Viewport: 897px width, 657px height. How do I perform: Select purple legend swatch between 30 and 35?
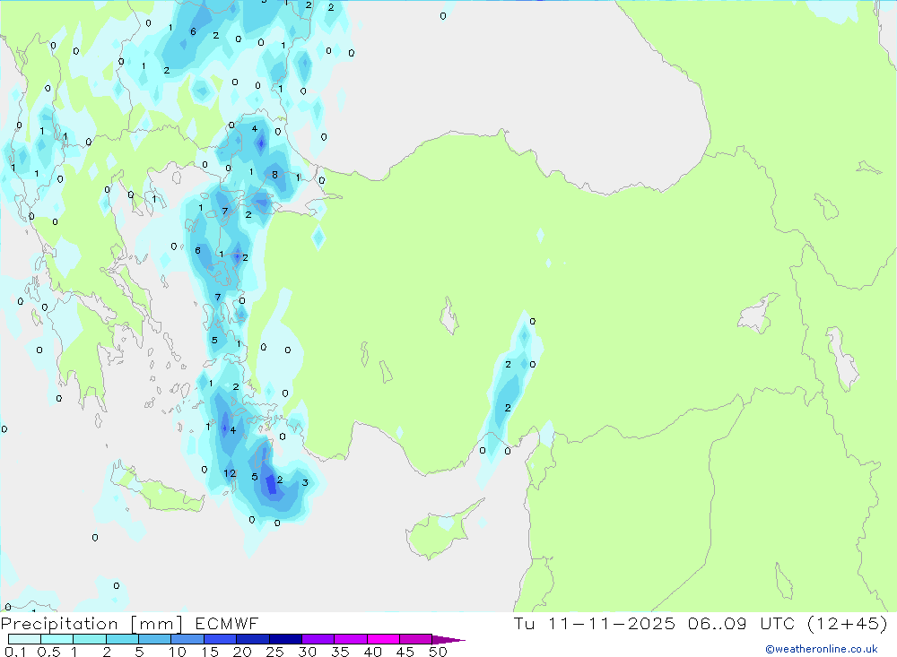[x=318, y=639]
